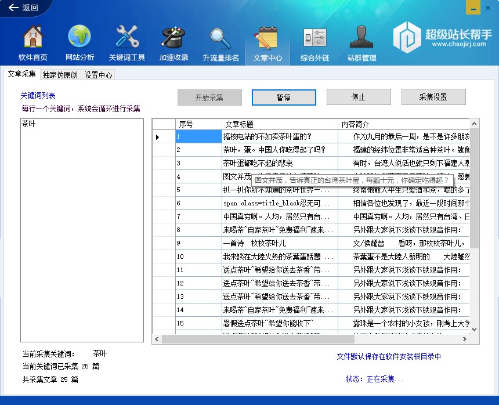Viewport: 499px width, 405px height.
Task: Select the 文章采集 tab
Action: coord(21,74)
